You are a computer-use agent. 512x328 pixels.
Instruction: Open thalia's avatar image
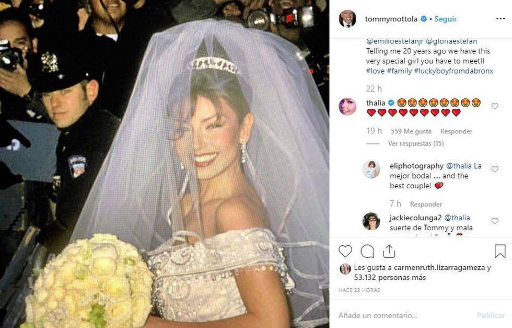click(x=347, y=106)
